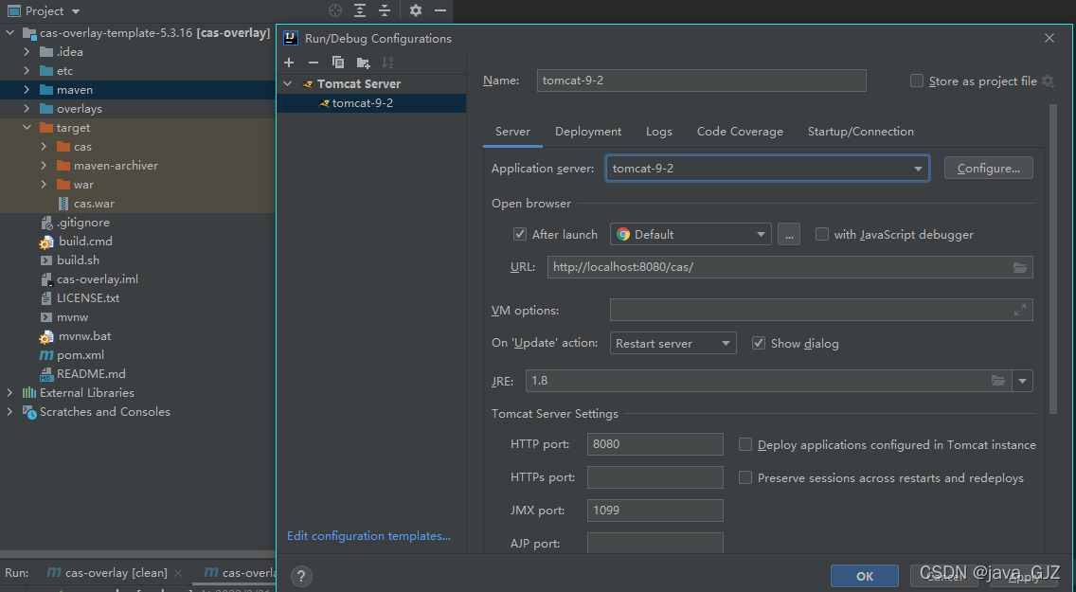
Task: Switch to the Startup/Connection tab
Action: [x=861, y=132]
